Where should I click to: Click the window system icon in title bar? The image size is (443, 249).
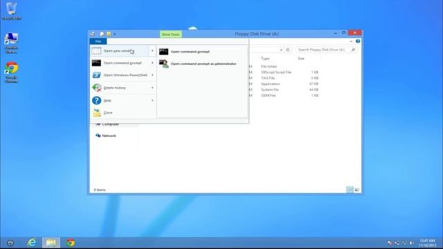92,34
